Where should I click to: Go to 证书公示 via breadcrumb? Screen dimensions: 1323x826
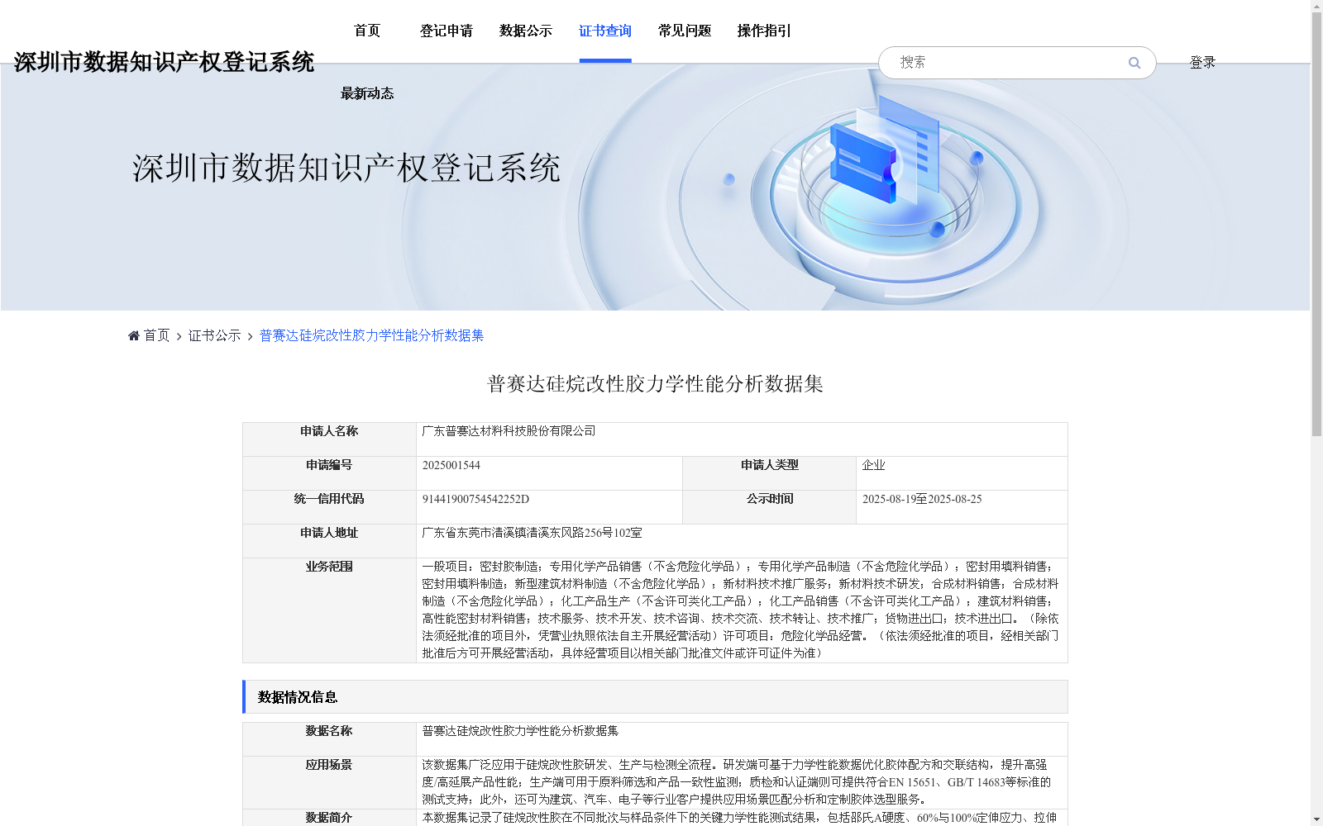pos(215,335)
